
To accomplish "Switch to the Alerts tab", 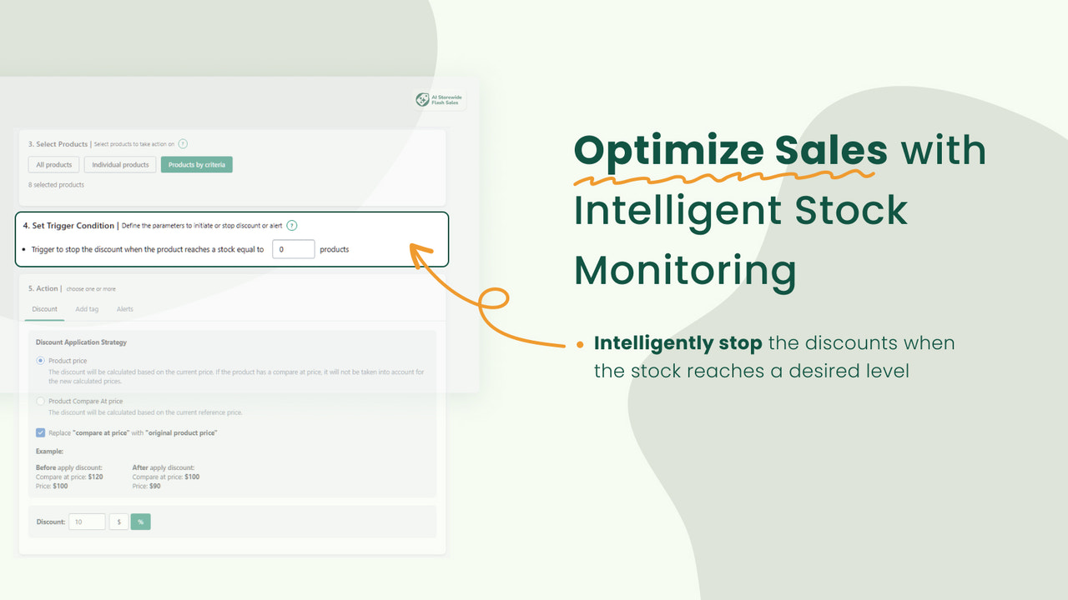I will 125,309.
